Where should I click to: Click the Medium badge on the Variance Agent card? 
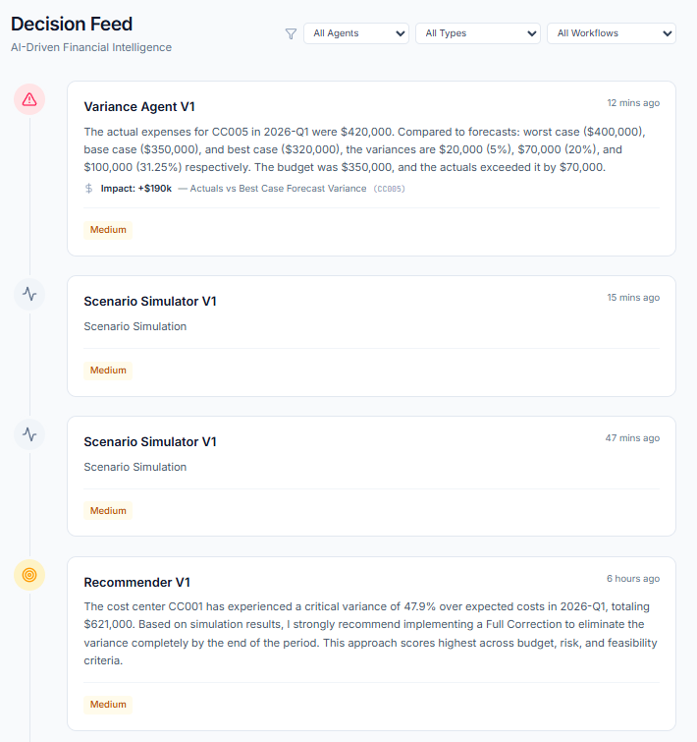[108, 230]
